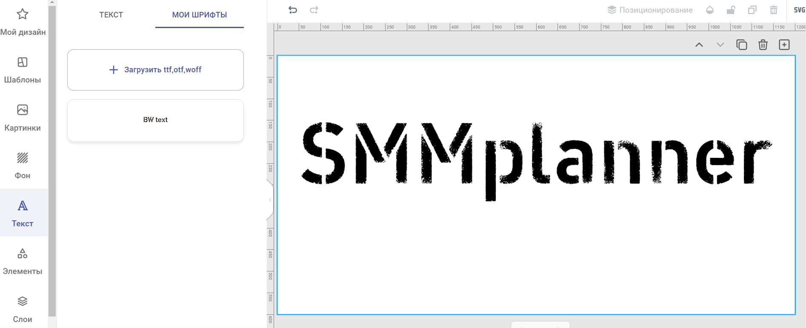
Task: Choose the BW text font card
Action: tap(155, 120)
